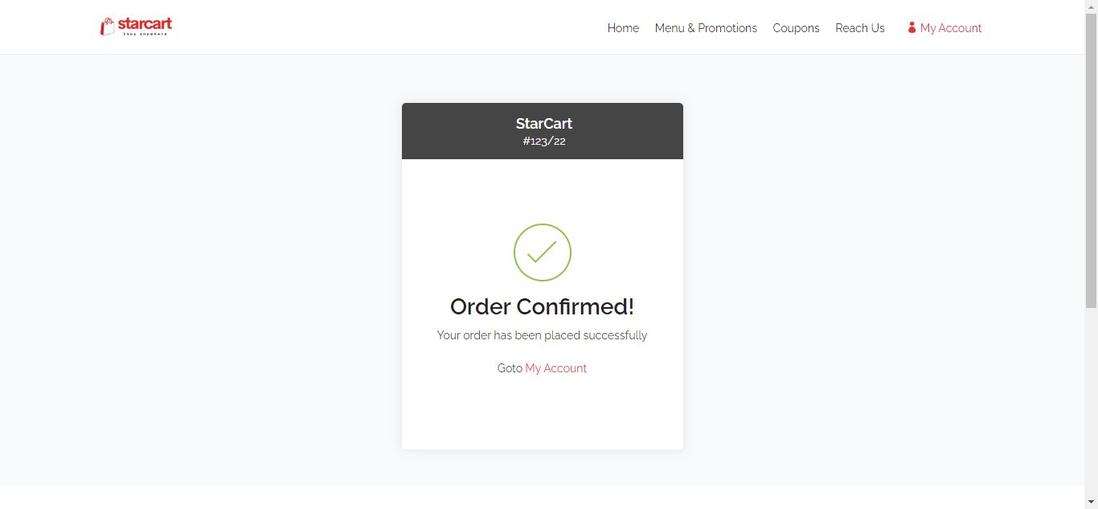Open Menu & Promotions in navigation

(706, 28)
